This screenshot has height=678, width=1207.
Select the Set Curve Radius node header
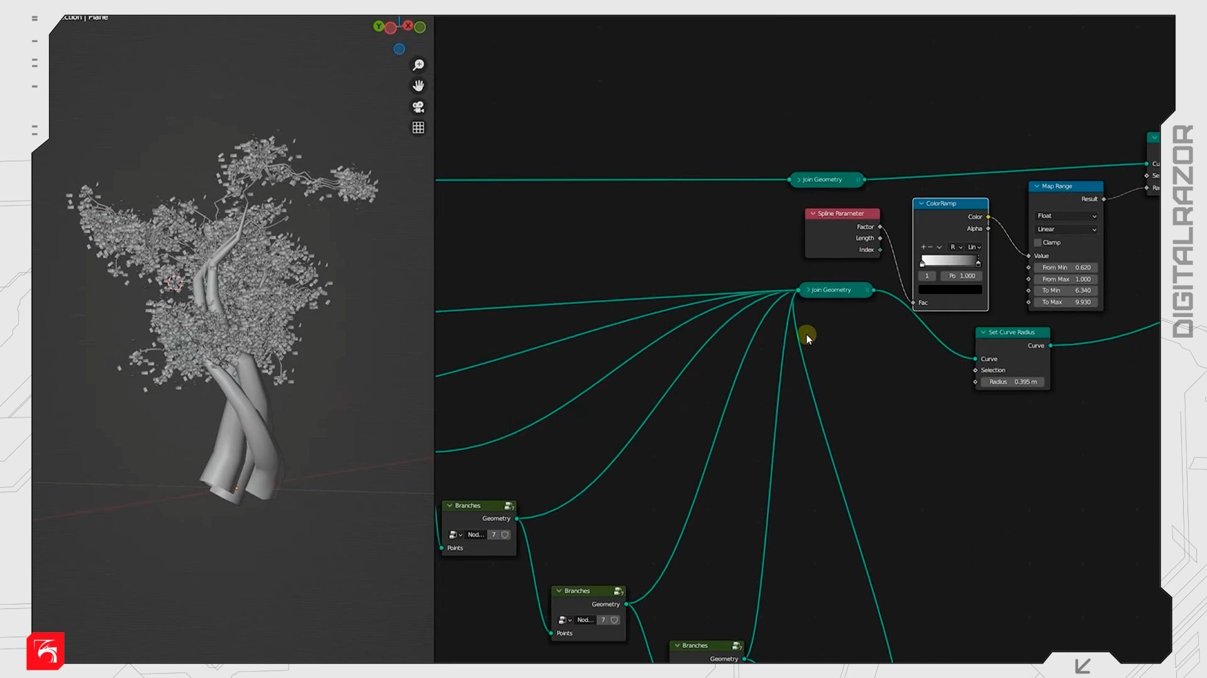coord(1012,332)
